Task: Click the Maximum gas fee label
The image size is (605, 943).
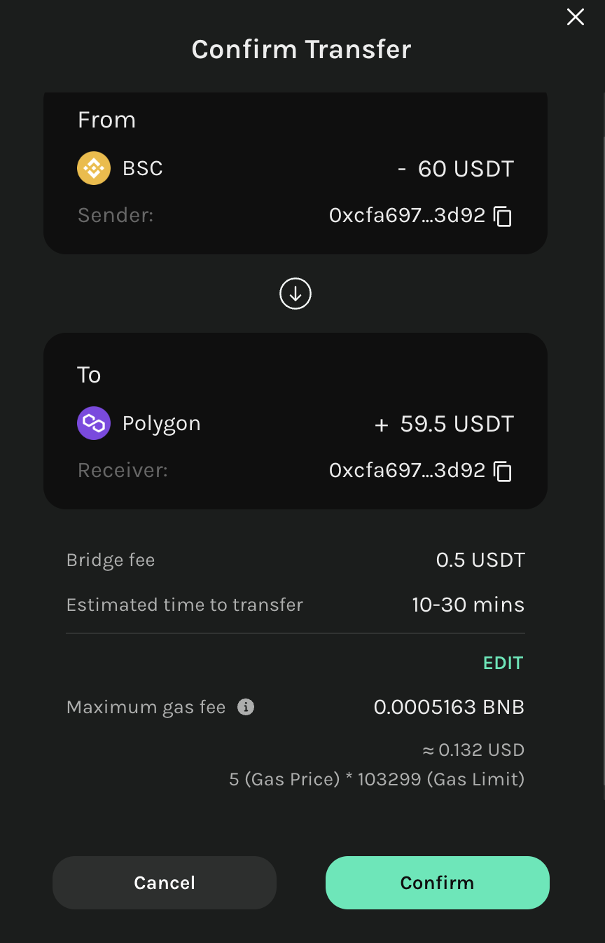Action: point(146,708)
